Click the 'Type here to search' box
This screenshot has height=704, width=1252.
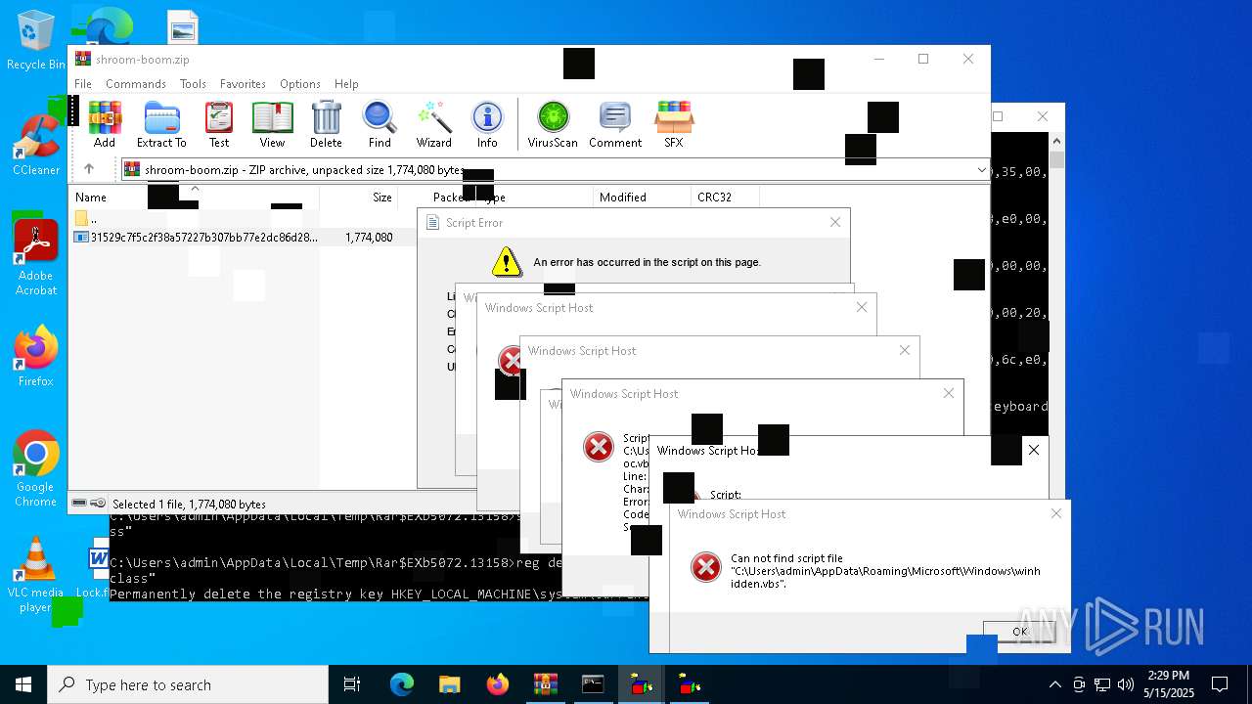tap(188, 684)
